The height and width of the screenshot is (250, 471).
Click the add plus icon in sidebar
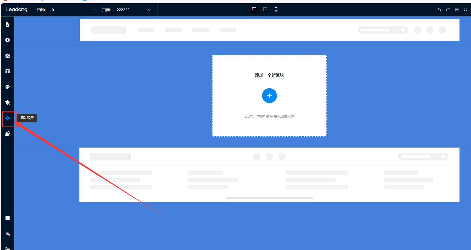[x=8, y=40]
